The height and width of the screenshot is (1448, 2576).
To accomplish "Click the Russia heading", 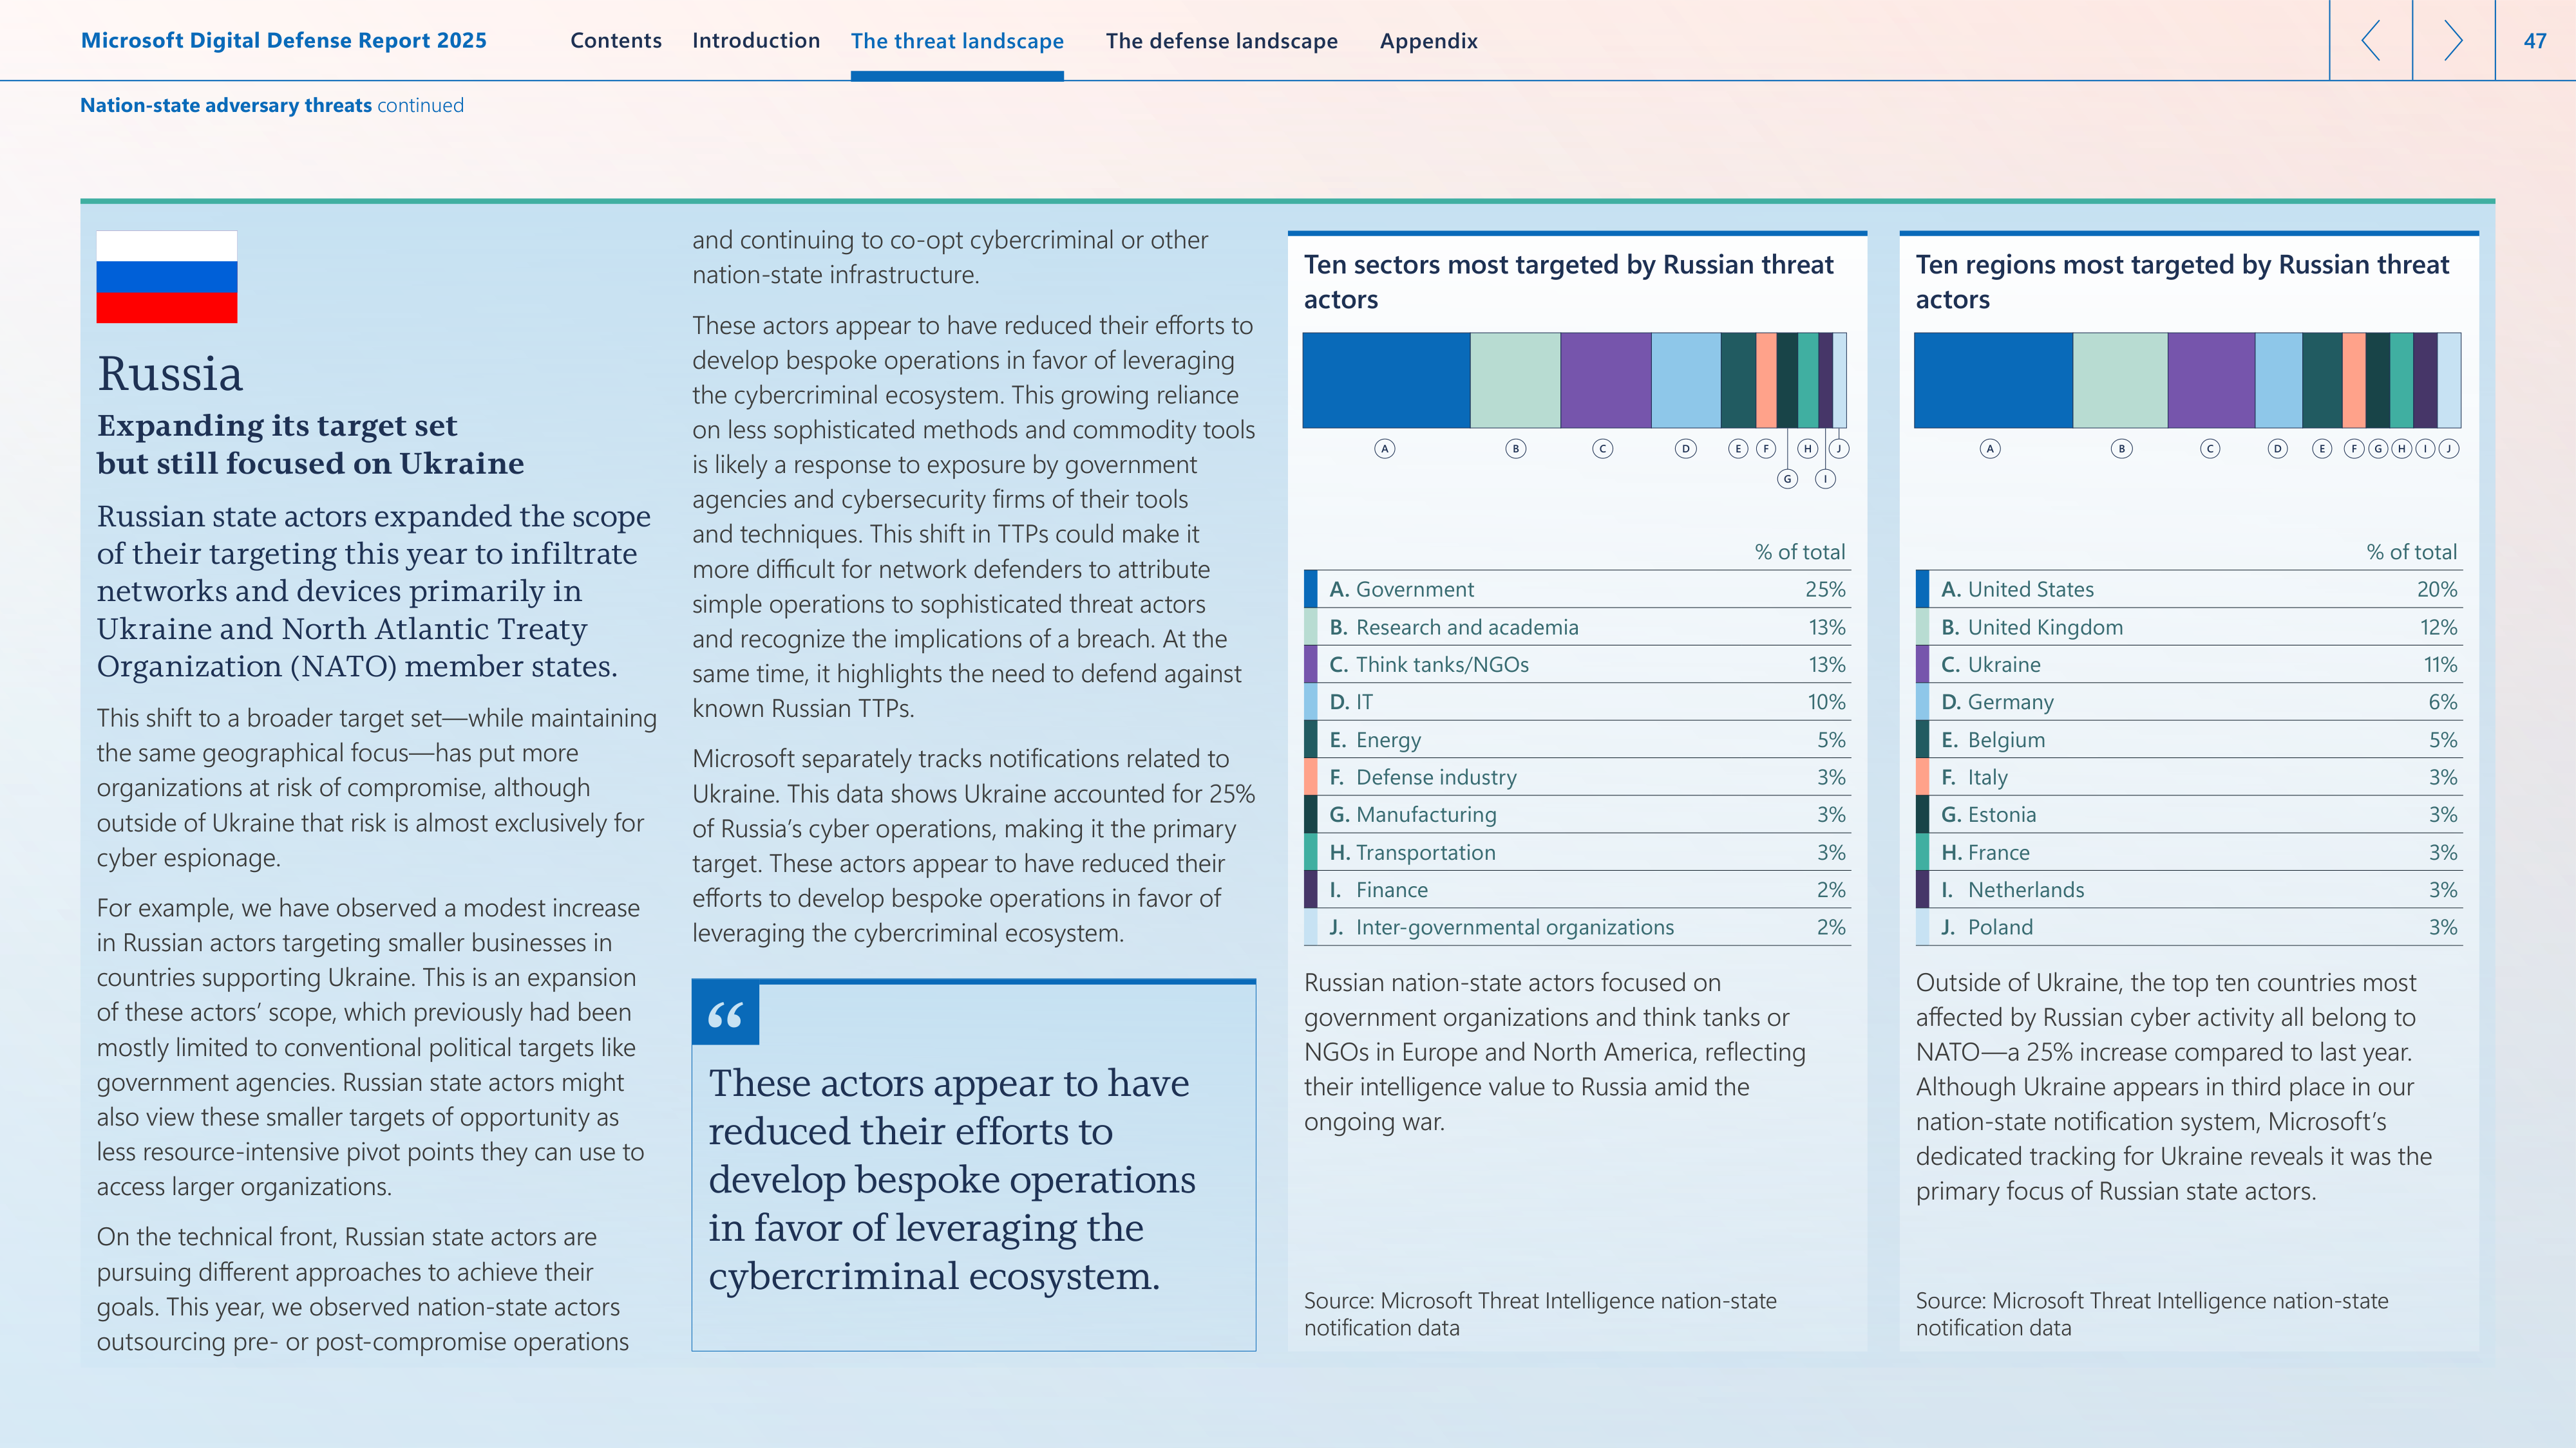I will tap(170, 375).
